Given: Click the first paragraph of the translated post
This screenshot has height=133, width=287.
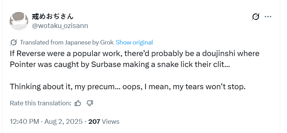Looking at the screenshot, I should pyautogui.click(x=135, y=59).
